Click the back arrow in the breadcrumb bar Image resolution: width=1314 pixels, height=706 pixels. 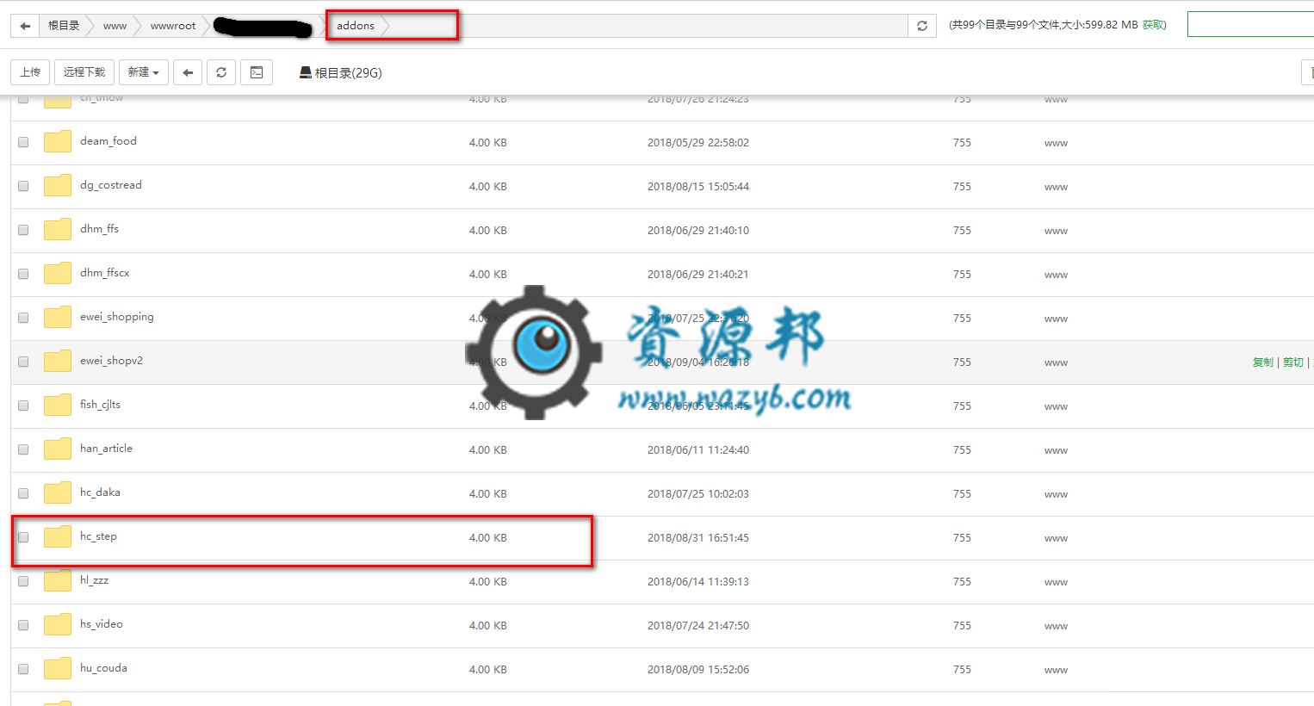click(x=25, y=26)
